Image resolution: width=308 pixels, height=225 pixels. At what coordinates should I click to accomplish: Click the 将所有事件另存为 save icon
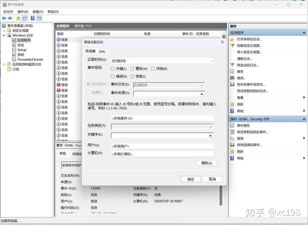click(x=232, y=84)
